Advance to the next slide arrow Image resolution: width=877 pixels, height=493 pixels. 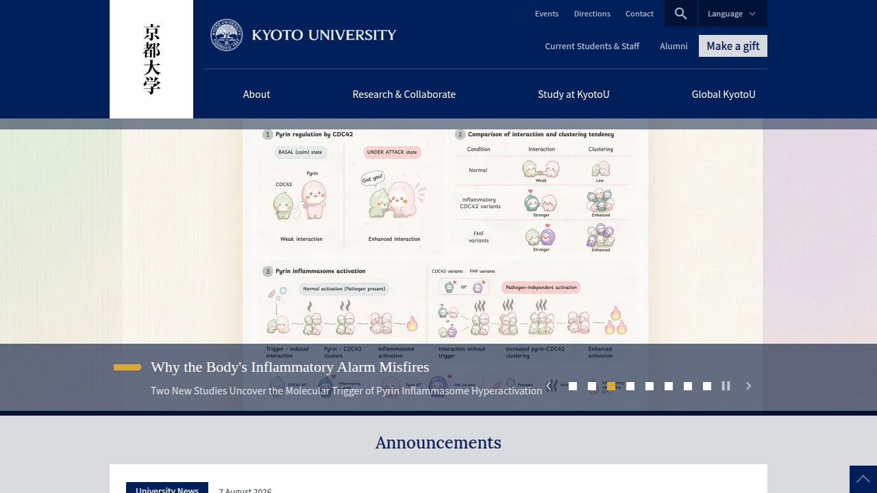[748, 386]
